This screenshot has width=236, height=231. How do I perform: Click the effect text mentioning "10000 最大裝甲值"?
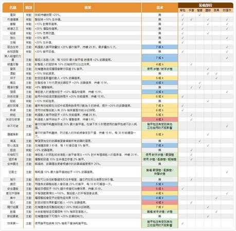(74, 60)
